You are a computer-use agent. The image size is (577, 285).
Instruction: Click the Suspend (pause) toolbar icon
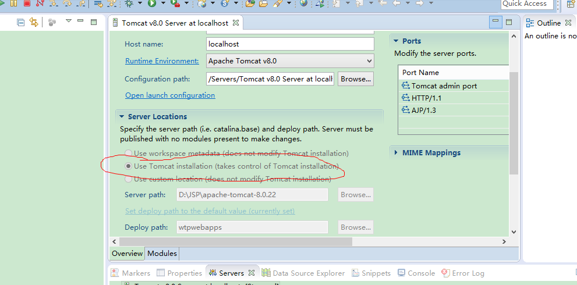pos(14,3)
